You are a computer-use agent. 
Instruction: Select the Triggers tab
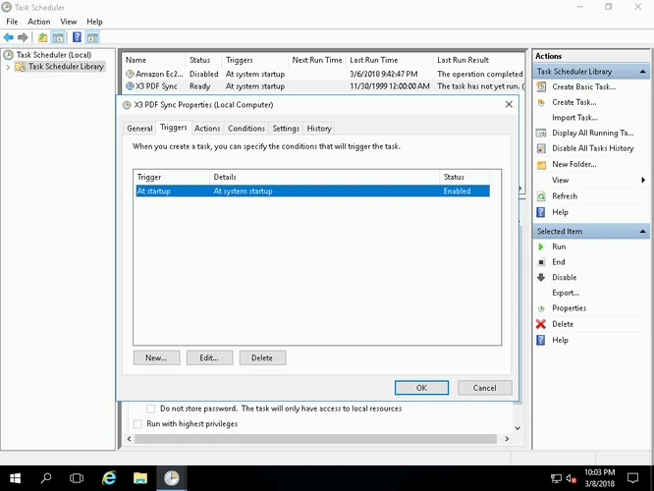pyautogui.click(x=174, y=128)
